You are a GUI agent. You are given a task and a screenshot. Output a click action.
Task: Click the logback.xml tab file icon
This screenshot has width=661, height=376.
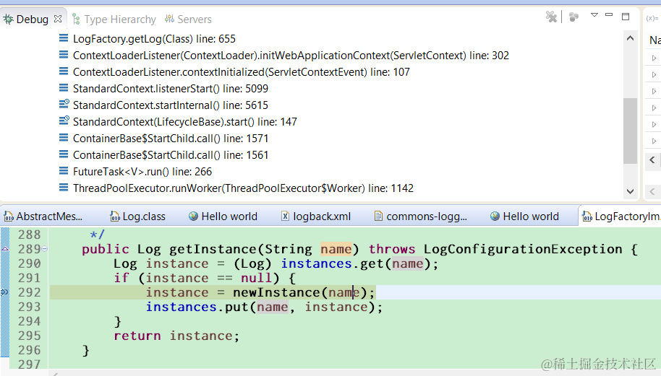(286, 217)
